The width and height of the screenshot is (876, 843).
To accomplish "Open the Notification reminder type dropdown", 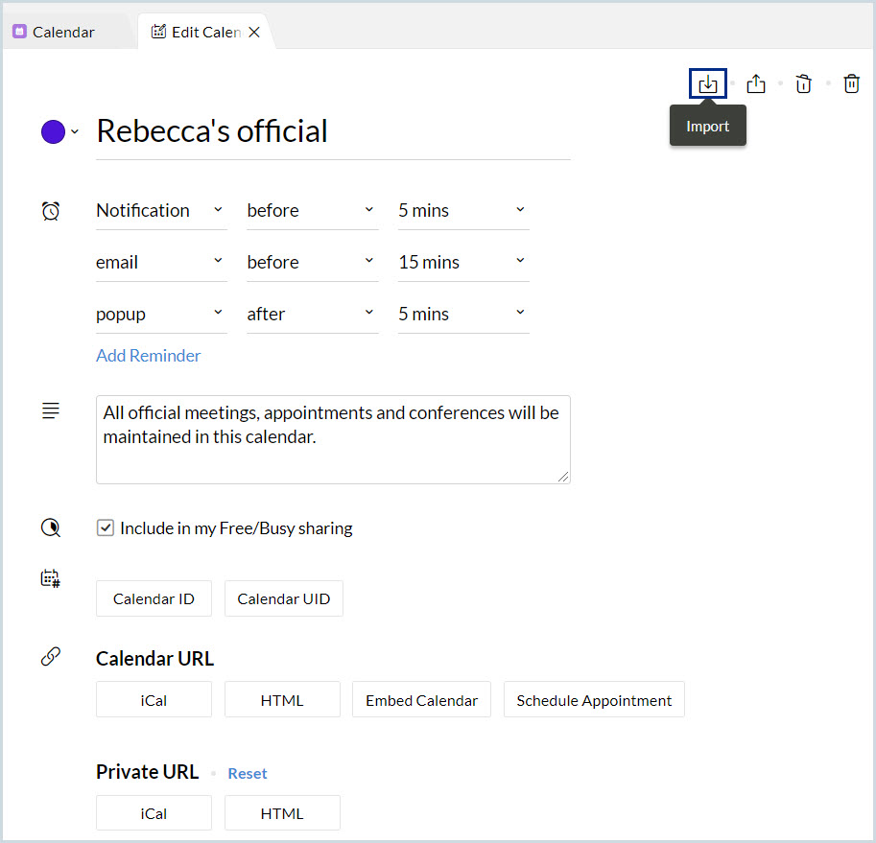I will point(161,210).
